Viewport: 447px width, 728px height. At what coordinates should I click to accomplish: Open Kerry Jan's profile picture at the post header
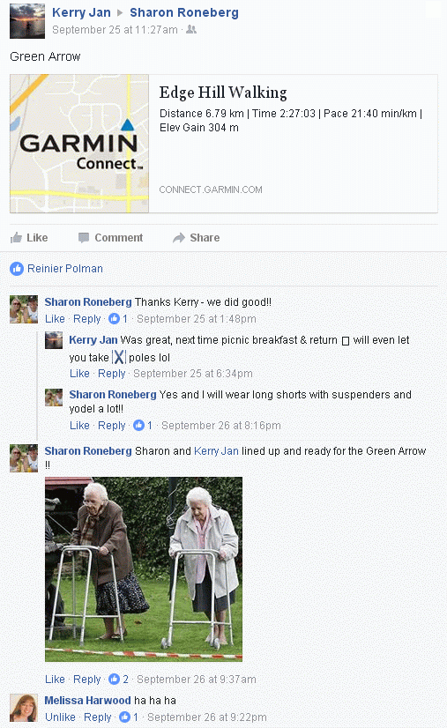click(x=27, y=21)
